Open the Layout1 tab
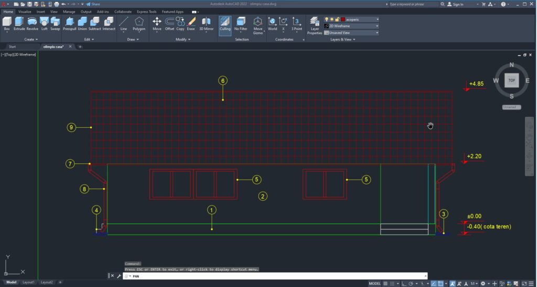 pyautogui.click(x=28, y=282)
